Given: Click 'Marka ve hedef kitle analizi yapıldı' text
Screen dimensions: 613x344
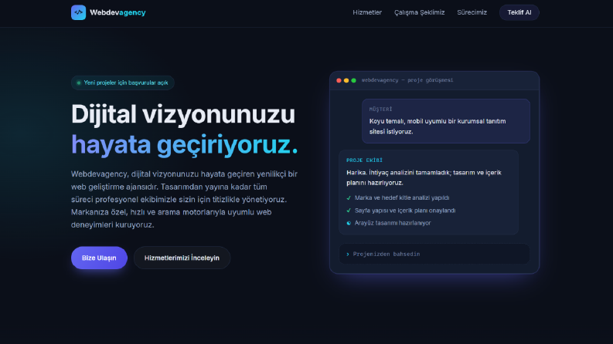Looking at the screenshot, I should (402, 197).
